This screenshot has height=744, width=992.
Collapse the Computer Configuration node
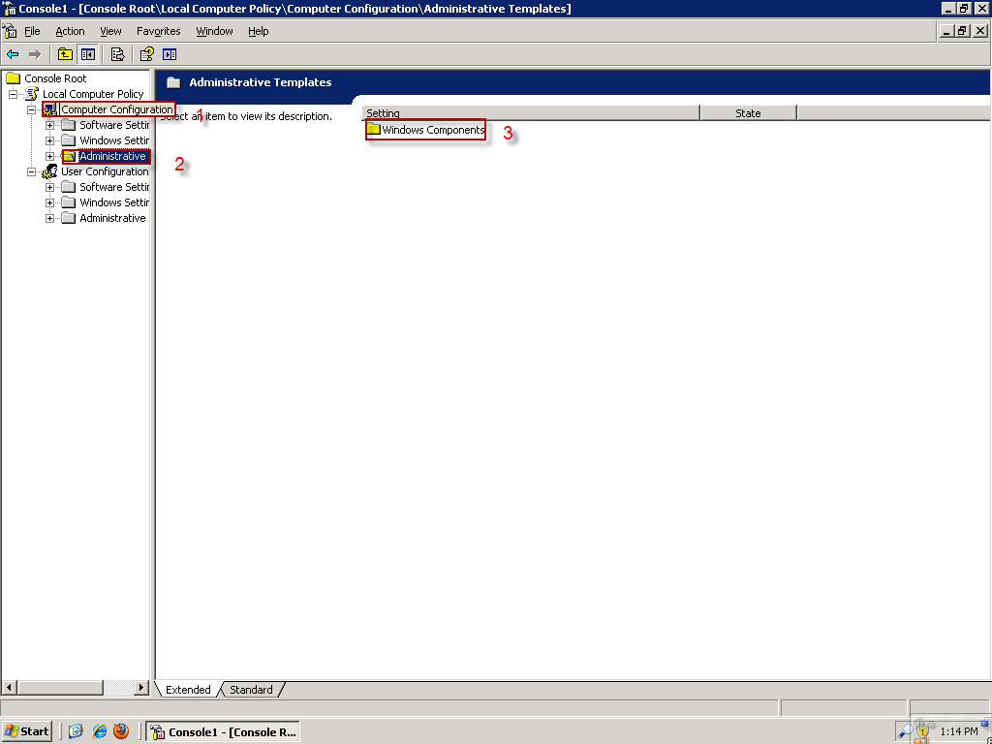tap(31, 109)
